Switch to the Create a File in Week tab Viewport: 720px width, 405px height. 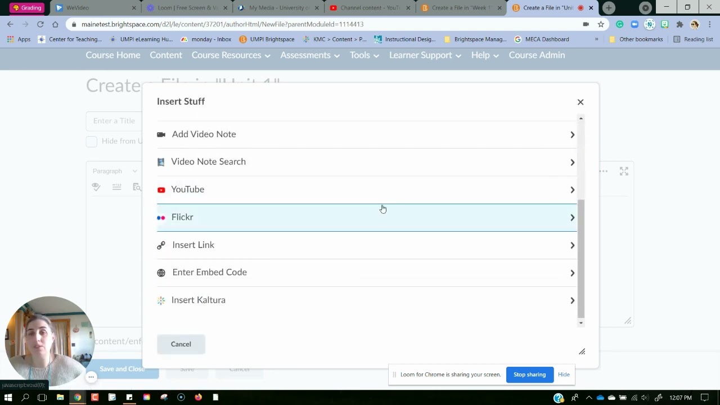[x=461, y=8]
